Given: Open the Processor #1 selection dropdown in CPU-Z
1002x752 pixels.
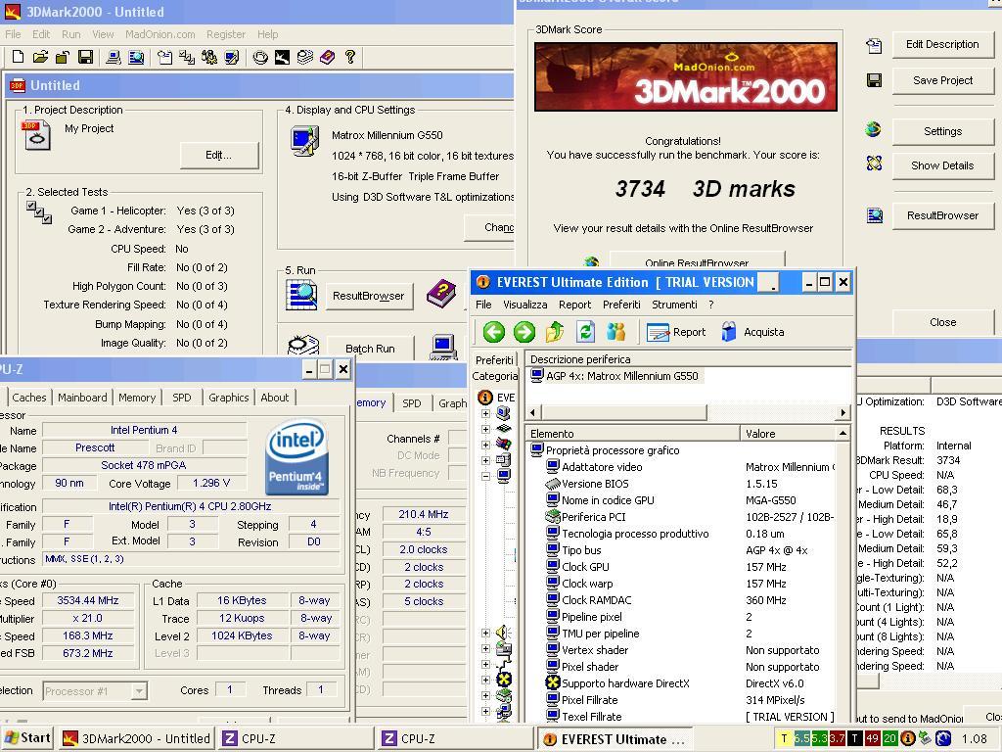Looking at the screenshot, I should click(x=139, y=691).
